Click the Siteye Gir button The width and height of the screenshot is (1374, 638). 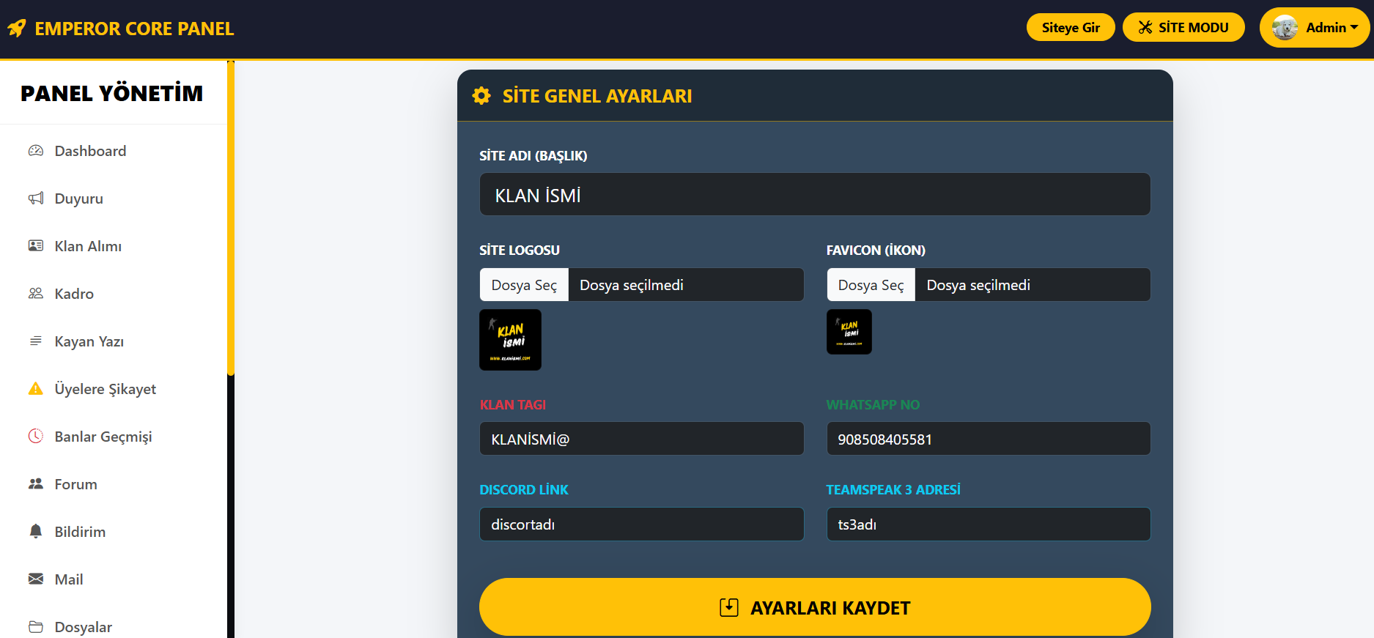1071,28
